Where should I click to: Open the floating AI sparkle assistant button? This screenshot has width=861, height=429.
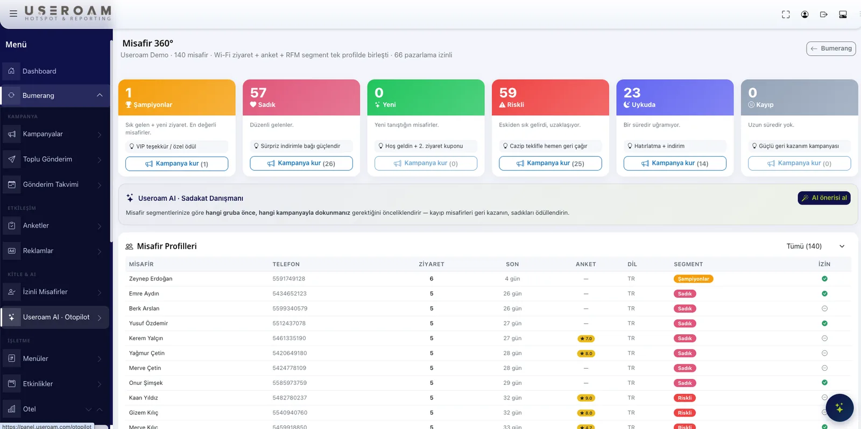(x=839, y=408)
